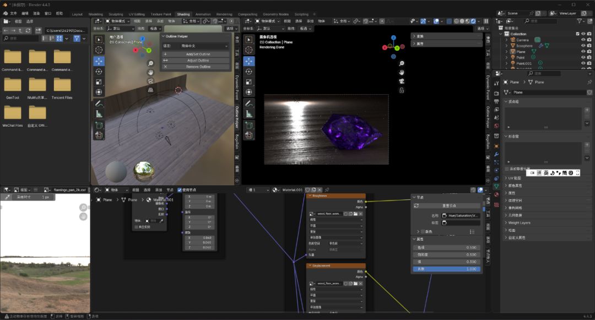Select the Move tool in left viewport
Image resolution: width=595 pixels, height=320 pixels.
click(x=99, y=61)
